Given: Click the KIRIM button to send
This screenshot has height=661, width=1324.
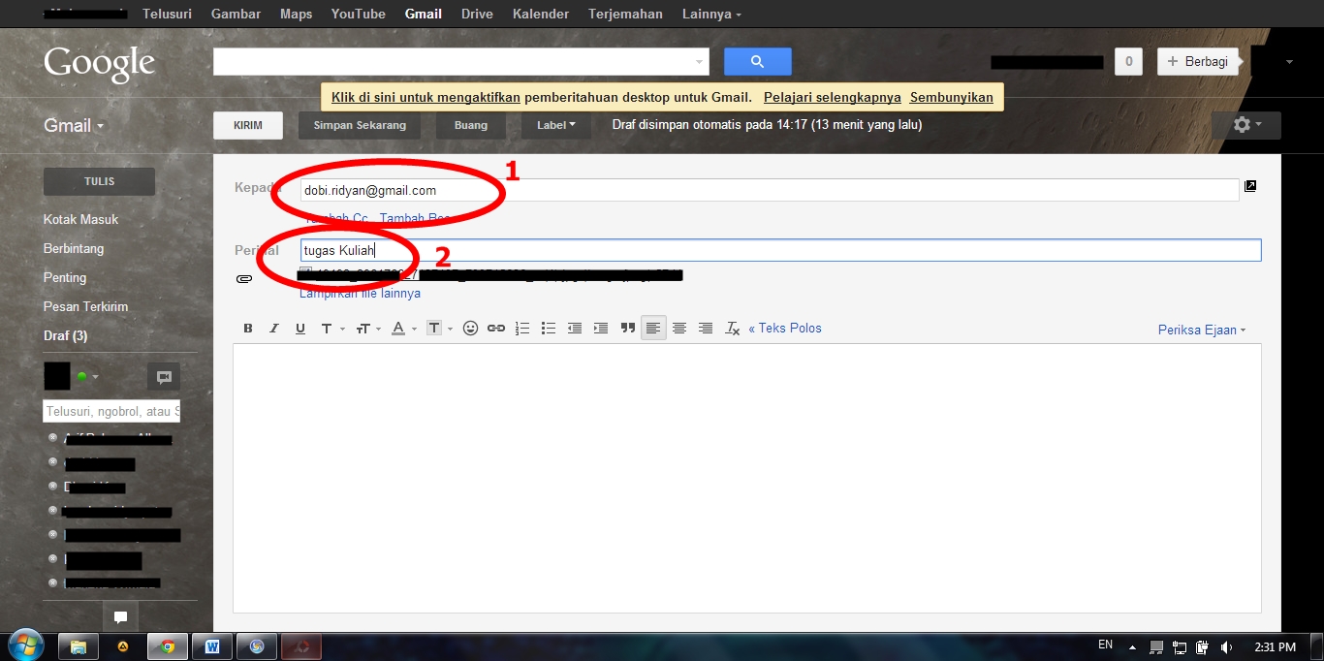Looking at the screenshot, I should 247,124.
